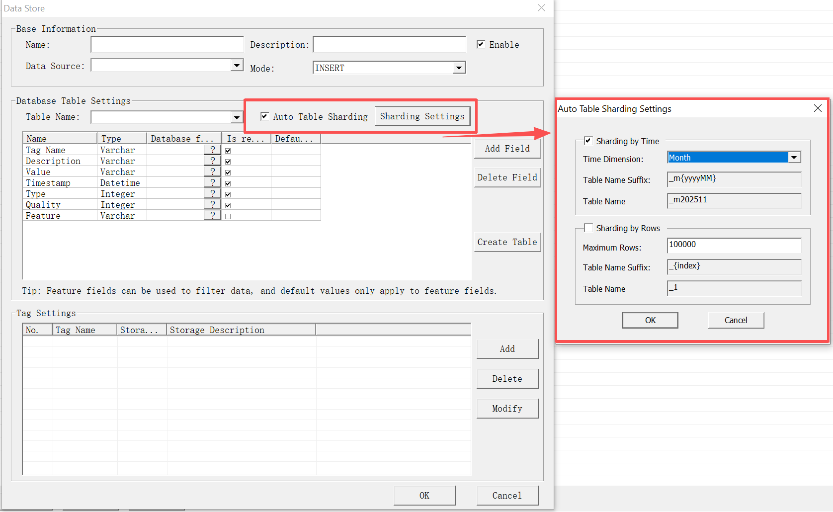The image size is (833, 512).
Task: Click the question mark button in Quality row
Action: point(212,204)
